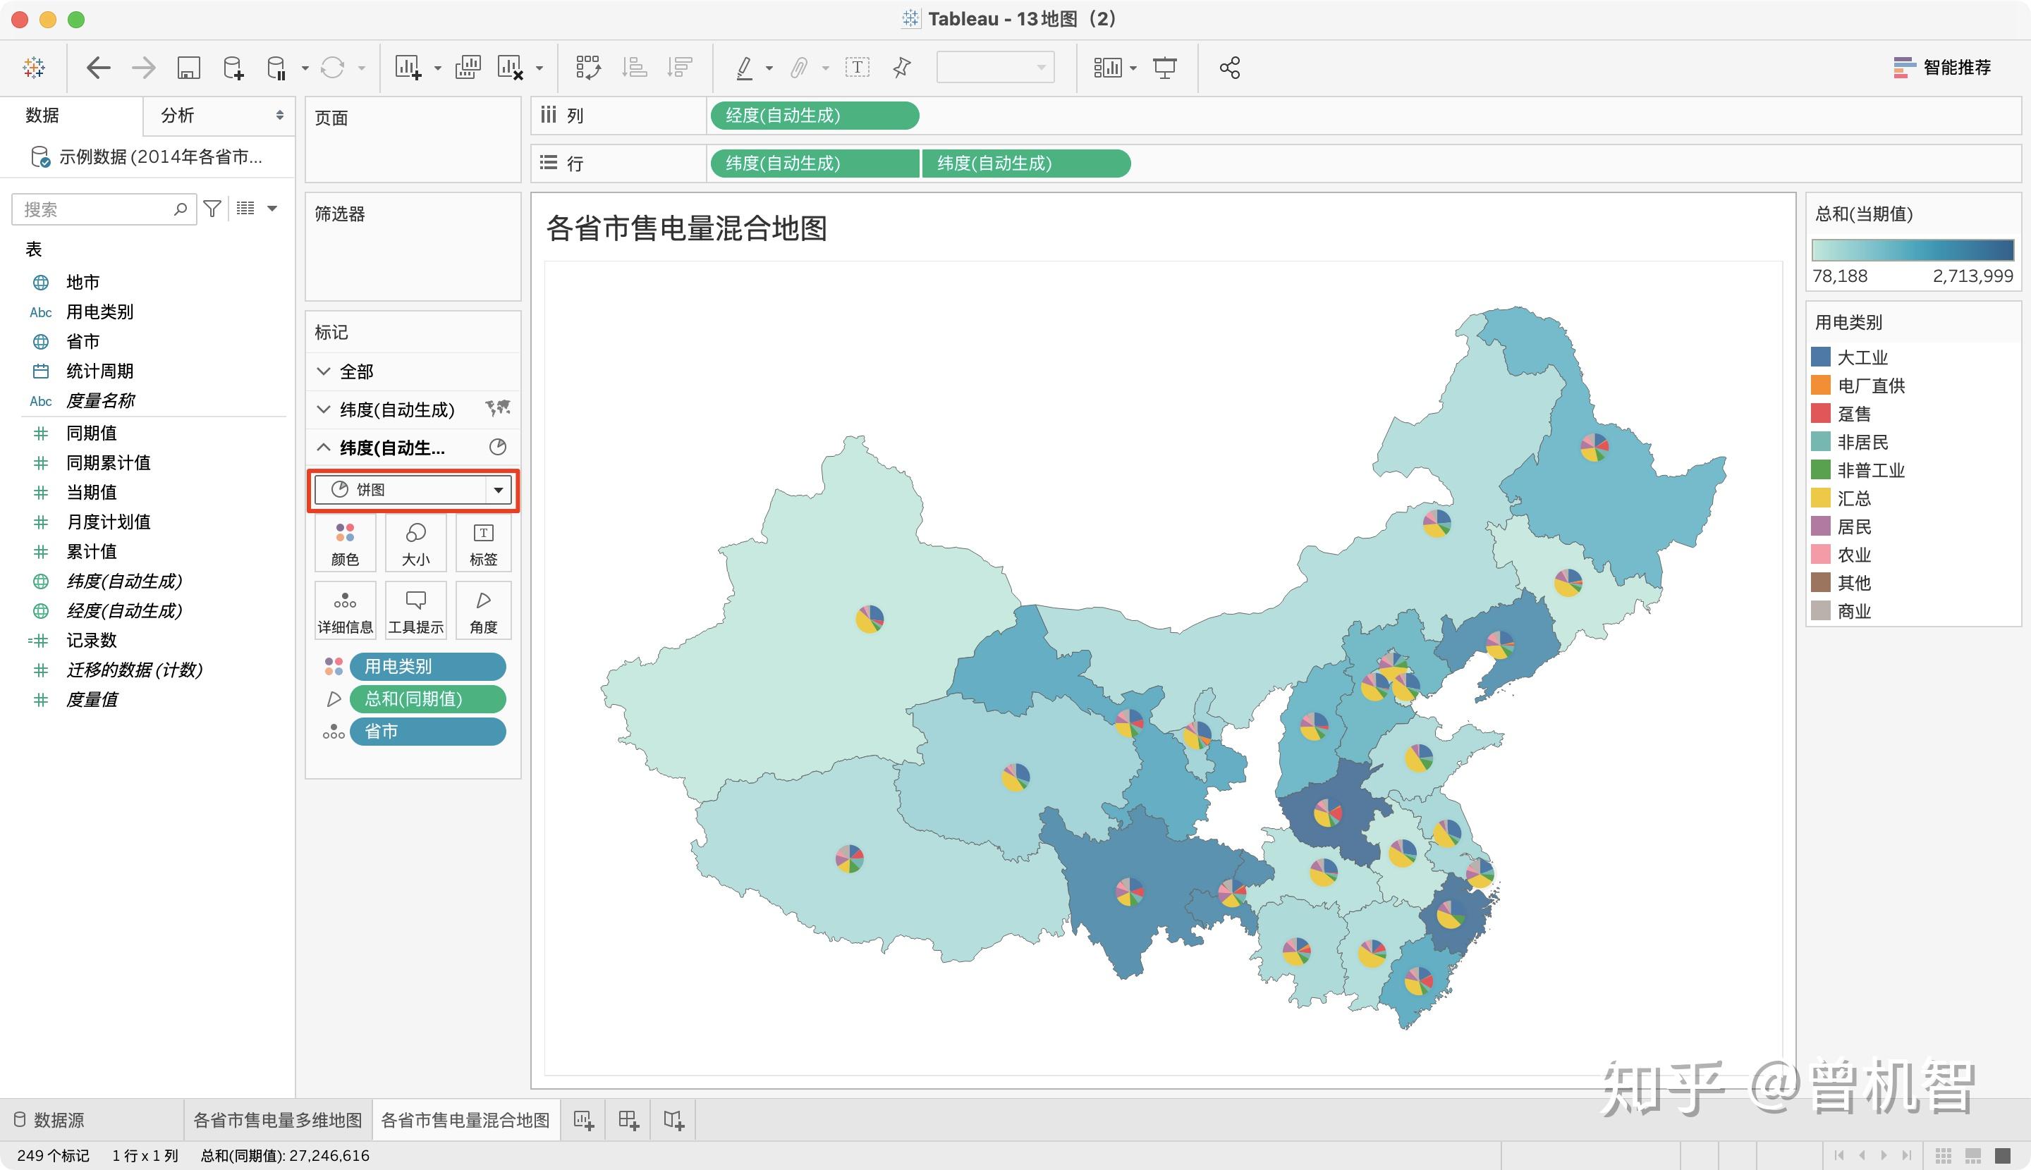Open the 各省市售电量多维地图 sheet tab
The image size is (2031, 1170).
(277, 1119)
